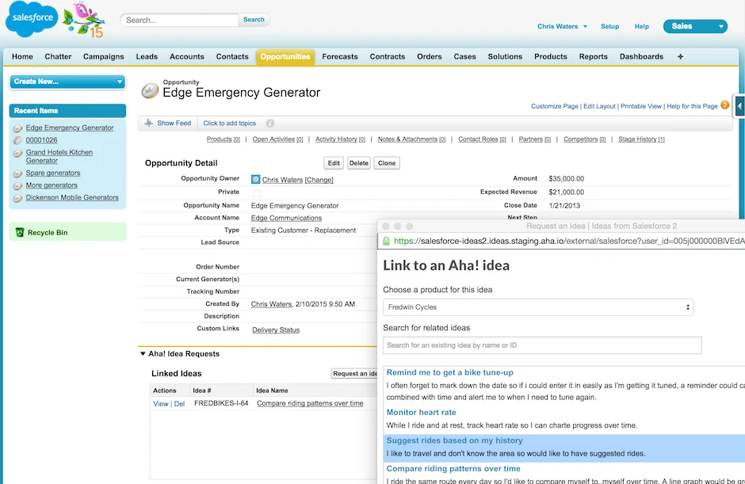Open Compare riding patterns over time in Linked Ideas
745x484 pixels.
310,403
